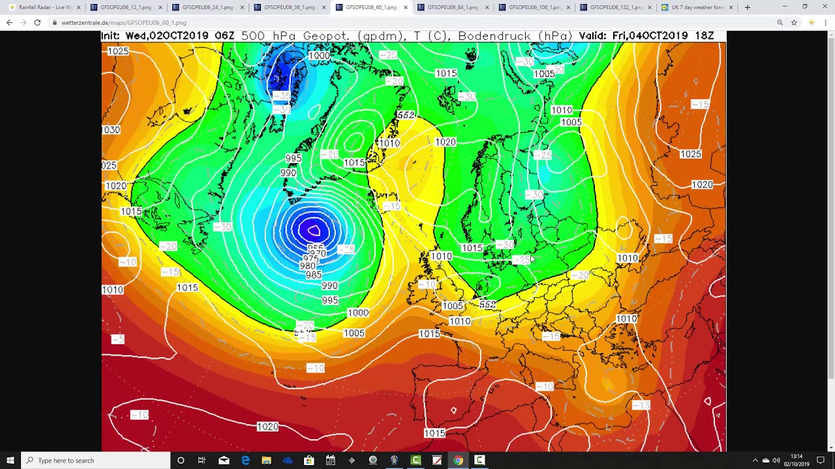The height and width of the screenshot is (469, 835).
Task: Open Microsoft Store from taskbar
Action: (x=309, y=461)
